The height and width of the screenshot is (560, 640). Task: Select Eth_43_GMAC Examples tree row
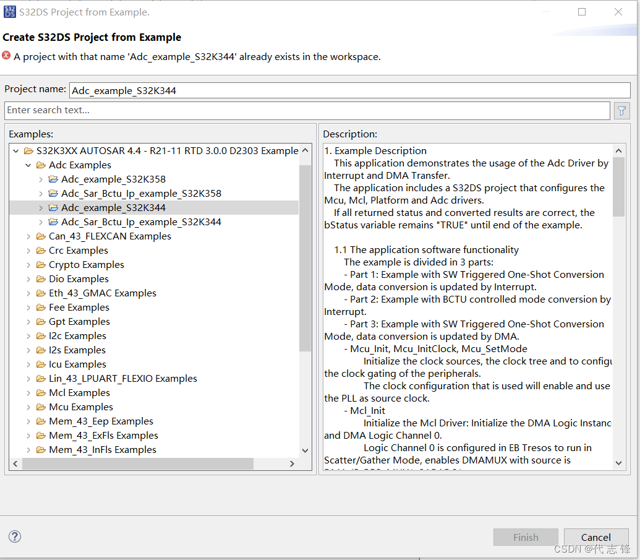point(103,293)
